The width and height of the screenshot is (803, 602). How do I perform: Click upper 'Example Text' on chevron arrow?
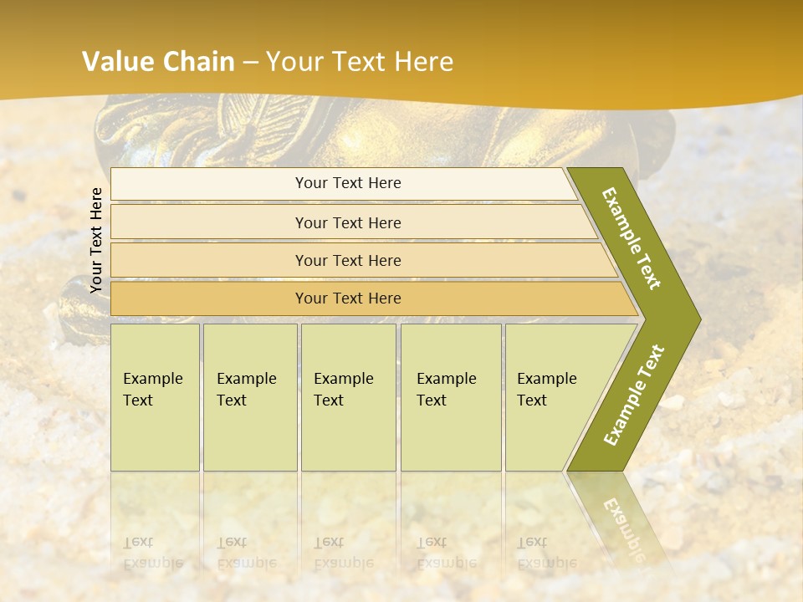click(x=631, y=238)
